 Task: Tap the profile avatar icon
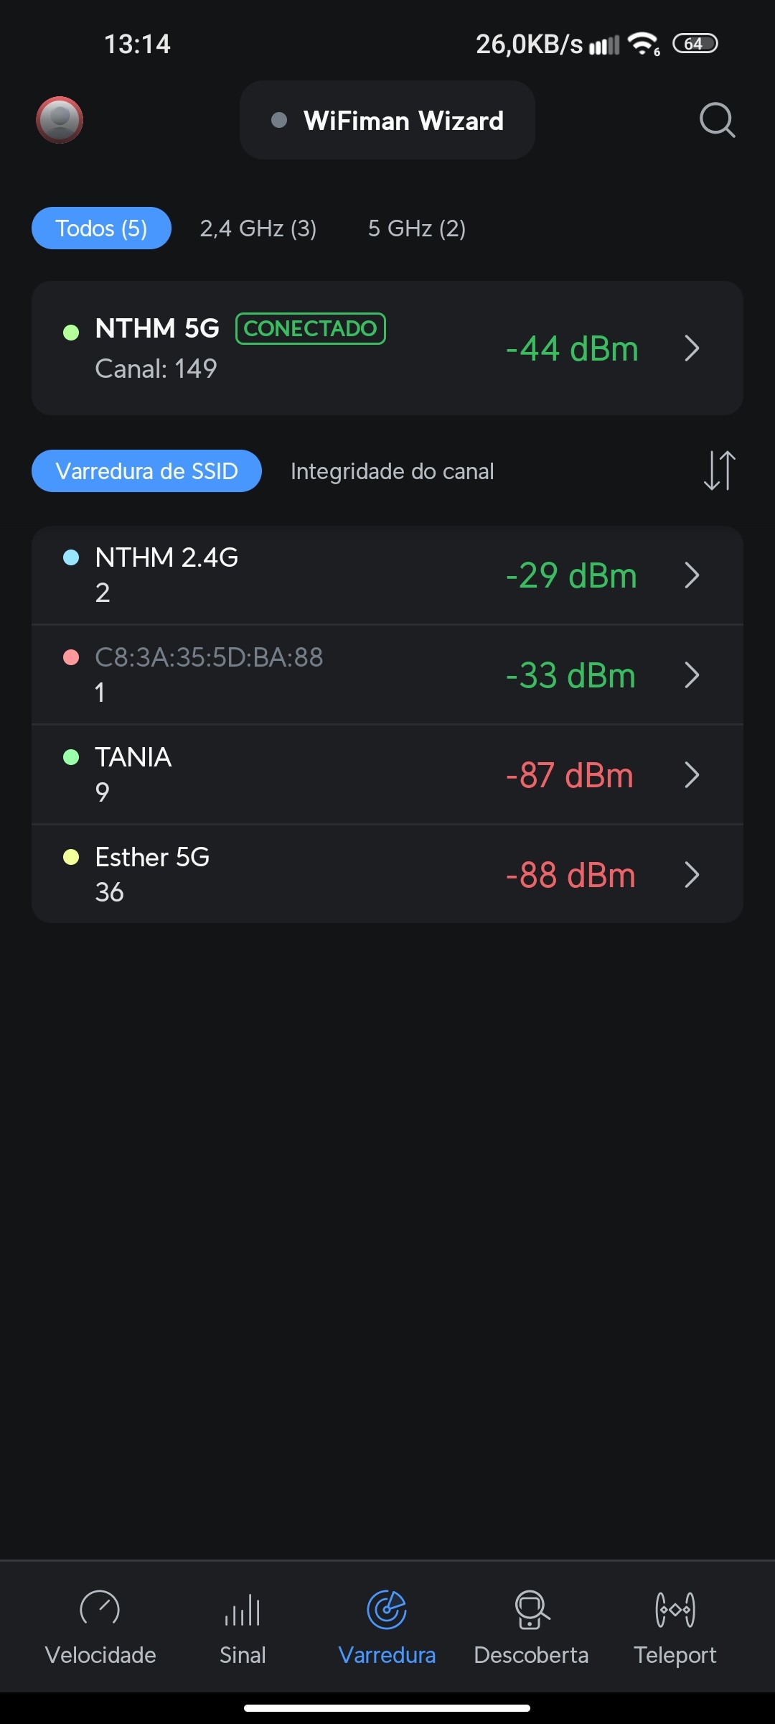pyautogui.click(x=60, y=120)
